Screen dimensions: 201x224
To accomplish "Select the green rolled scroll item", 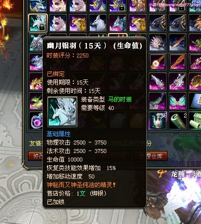I will point(178,120).
